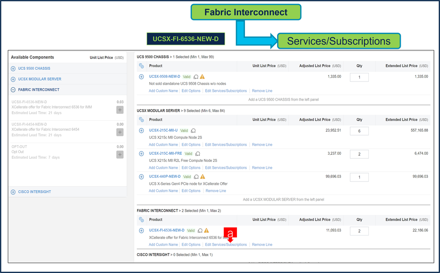Click quantity field for UCSX-9508-NEW-D
This screenshot has width=440, height=273.
click(x=359, y=77)
